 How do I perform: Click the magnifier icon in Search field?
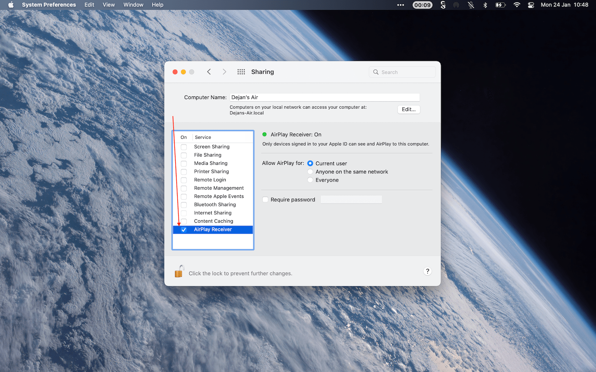[376, 72]
